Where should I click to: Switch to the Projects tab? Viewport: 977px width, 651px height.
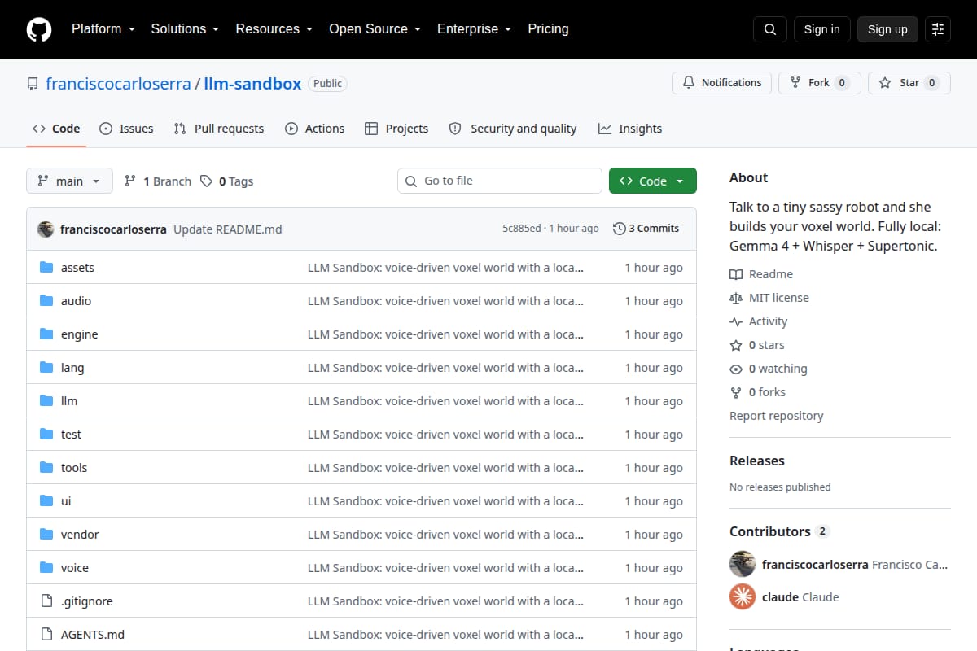[x=396, y=129]
